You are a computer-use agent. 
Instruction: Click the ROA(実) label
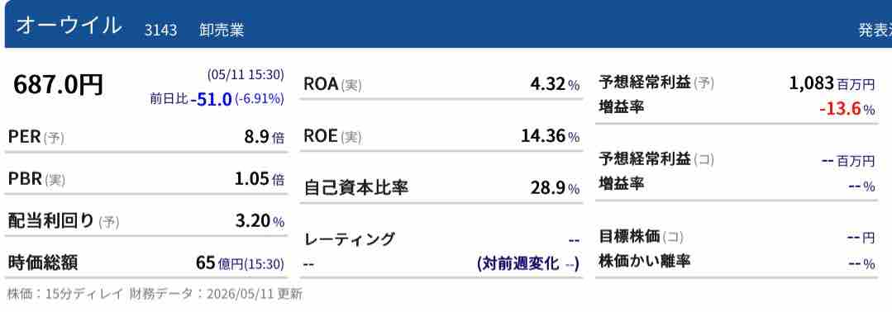coord(333,85)
